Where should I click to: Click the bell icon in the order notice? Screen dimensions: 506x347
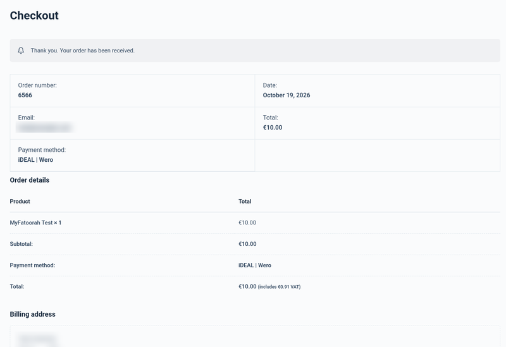(x=21, y=51)
